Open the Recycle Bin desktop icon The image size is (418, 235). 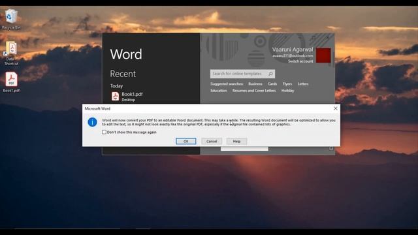[11, 19]
